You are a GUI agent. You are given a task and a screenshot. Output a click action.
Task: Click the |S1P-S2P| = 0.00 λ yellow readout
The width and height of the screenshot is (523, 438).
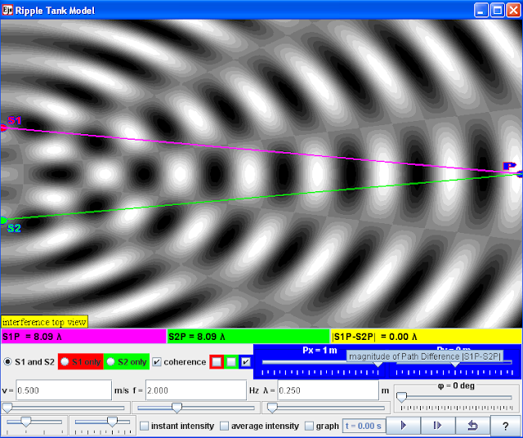pyautogui.click(x=426, y=337)
